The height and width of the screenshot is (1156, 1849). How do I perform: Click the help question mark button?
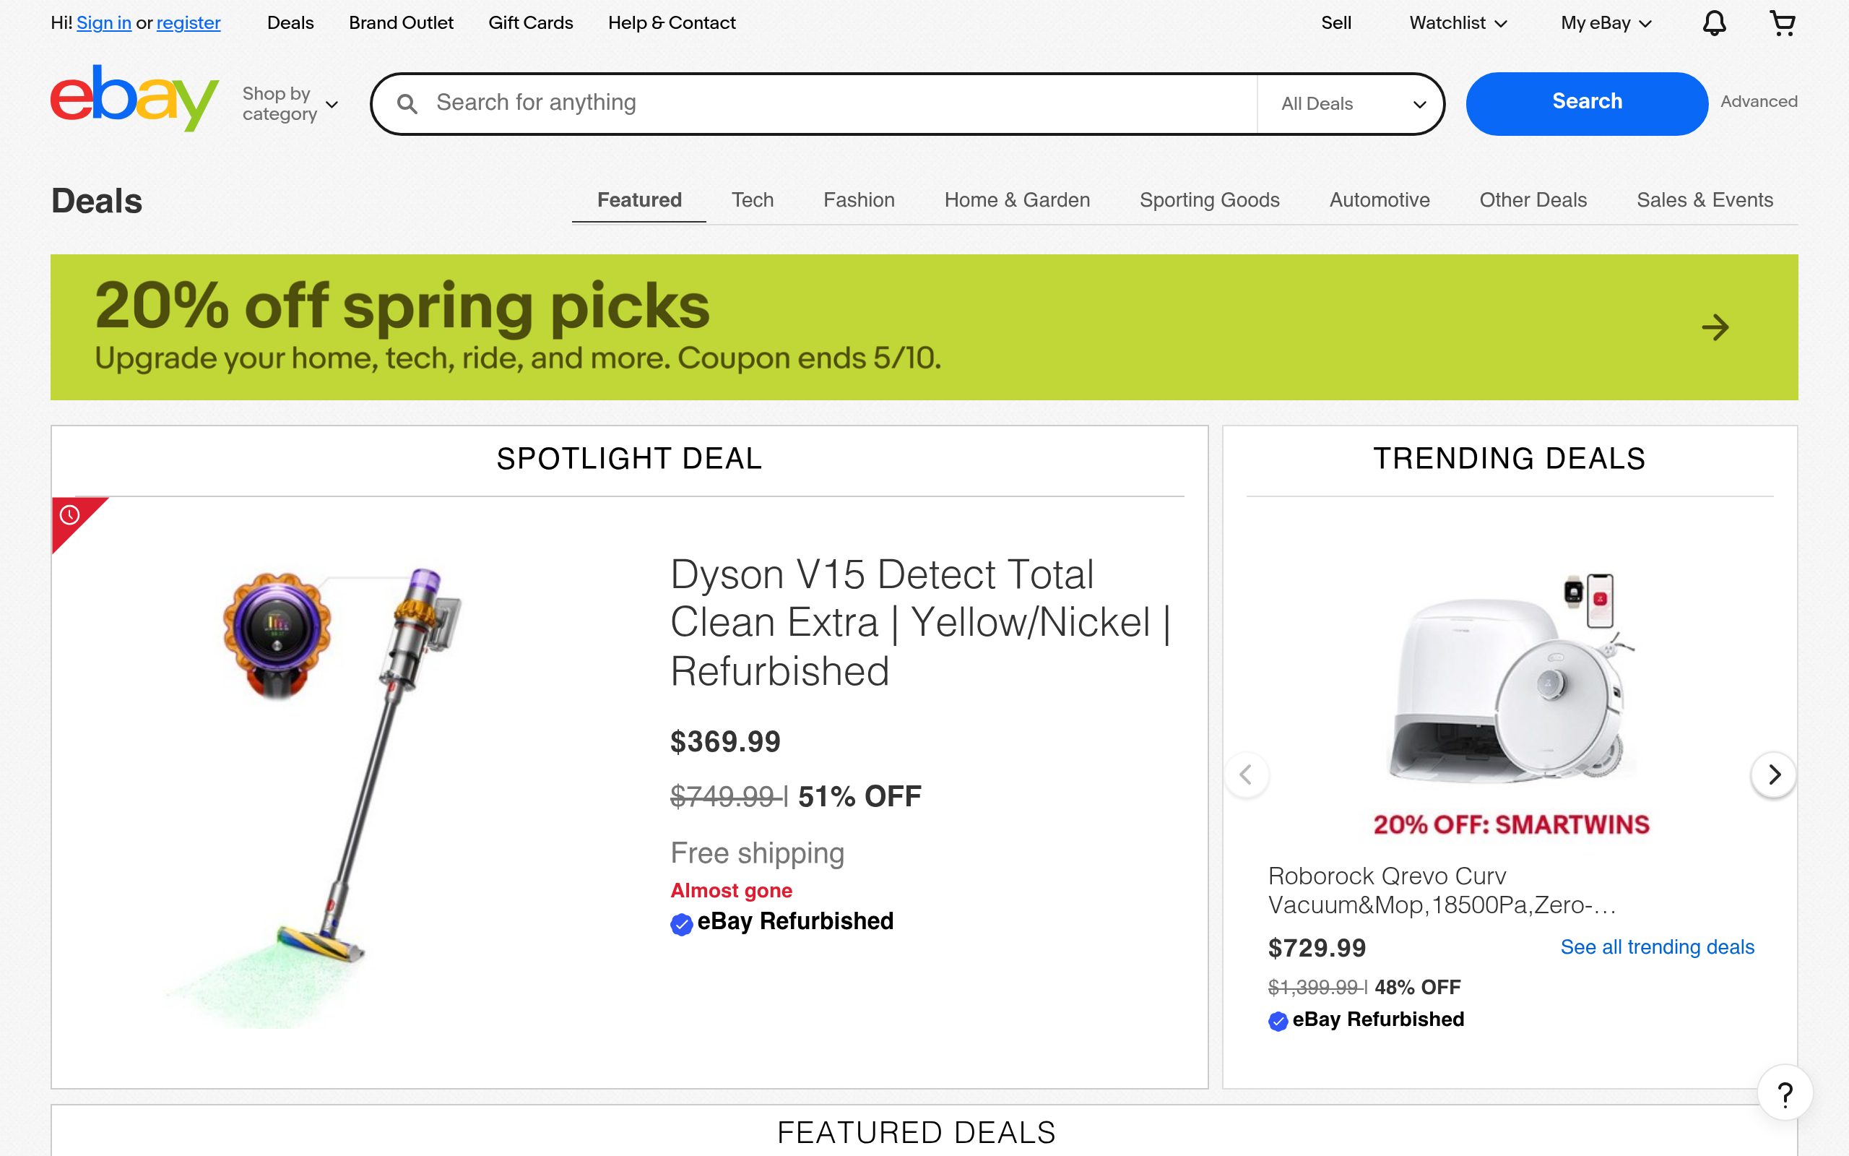pyautogui.click(x=1785, y=1094)
